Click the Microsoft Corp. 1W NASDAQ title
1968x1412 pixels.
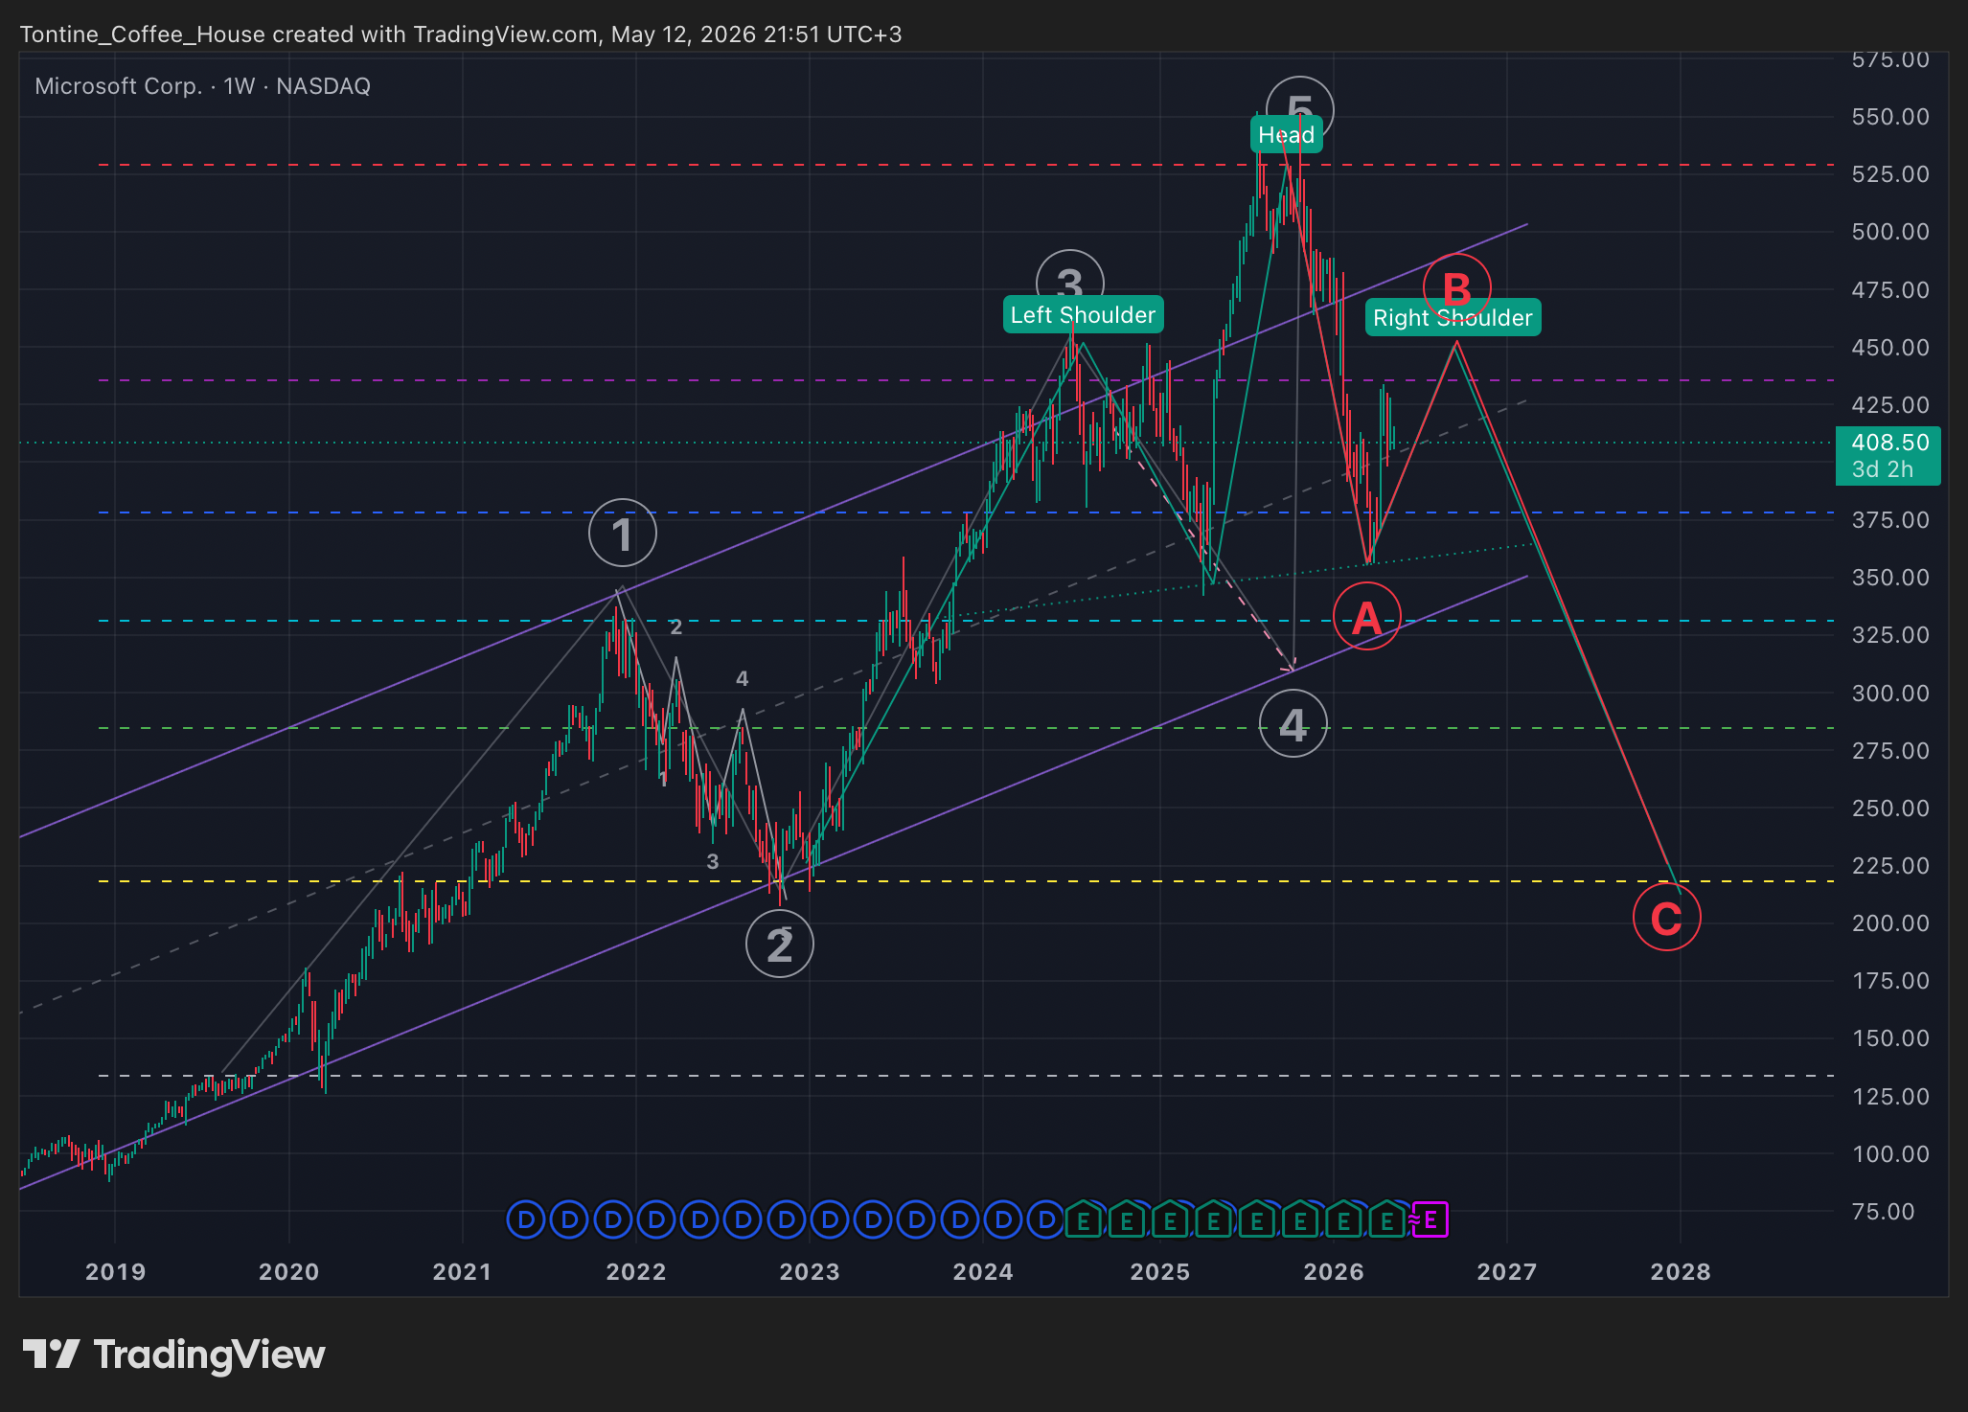tap(203, 86)
